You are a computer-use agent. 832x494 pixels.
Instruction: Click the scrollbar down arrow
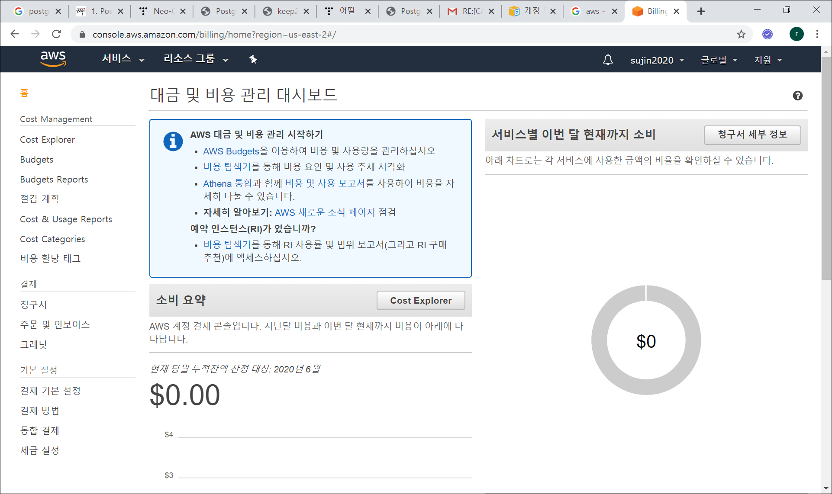click(826, 489)
